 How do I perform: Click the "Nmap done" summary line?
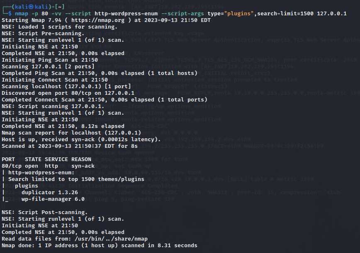click(100, 246)
